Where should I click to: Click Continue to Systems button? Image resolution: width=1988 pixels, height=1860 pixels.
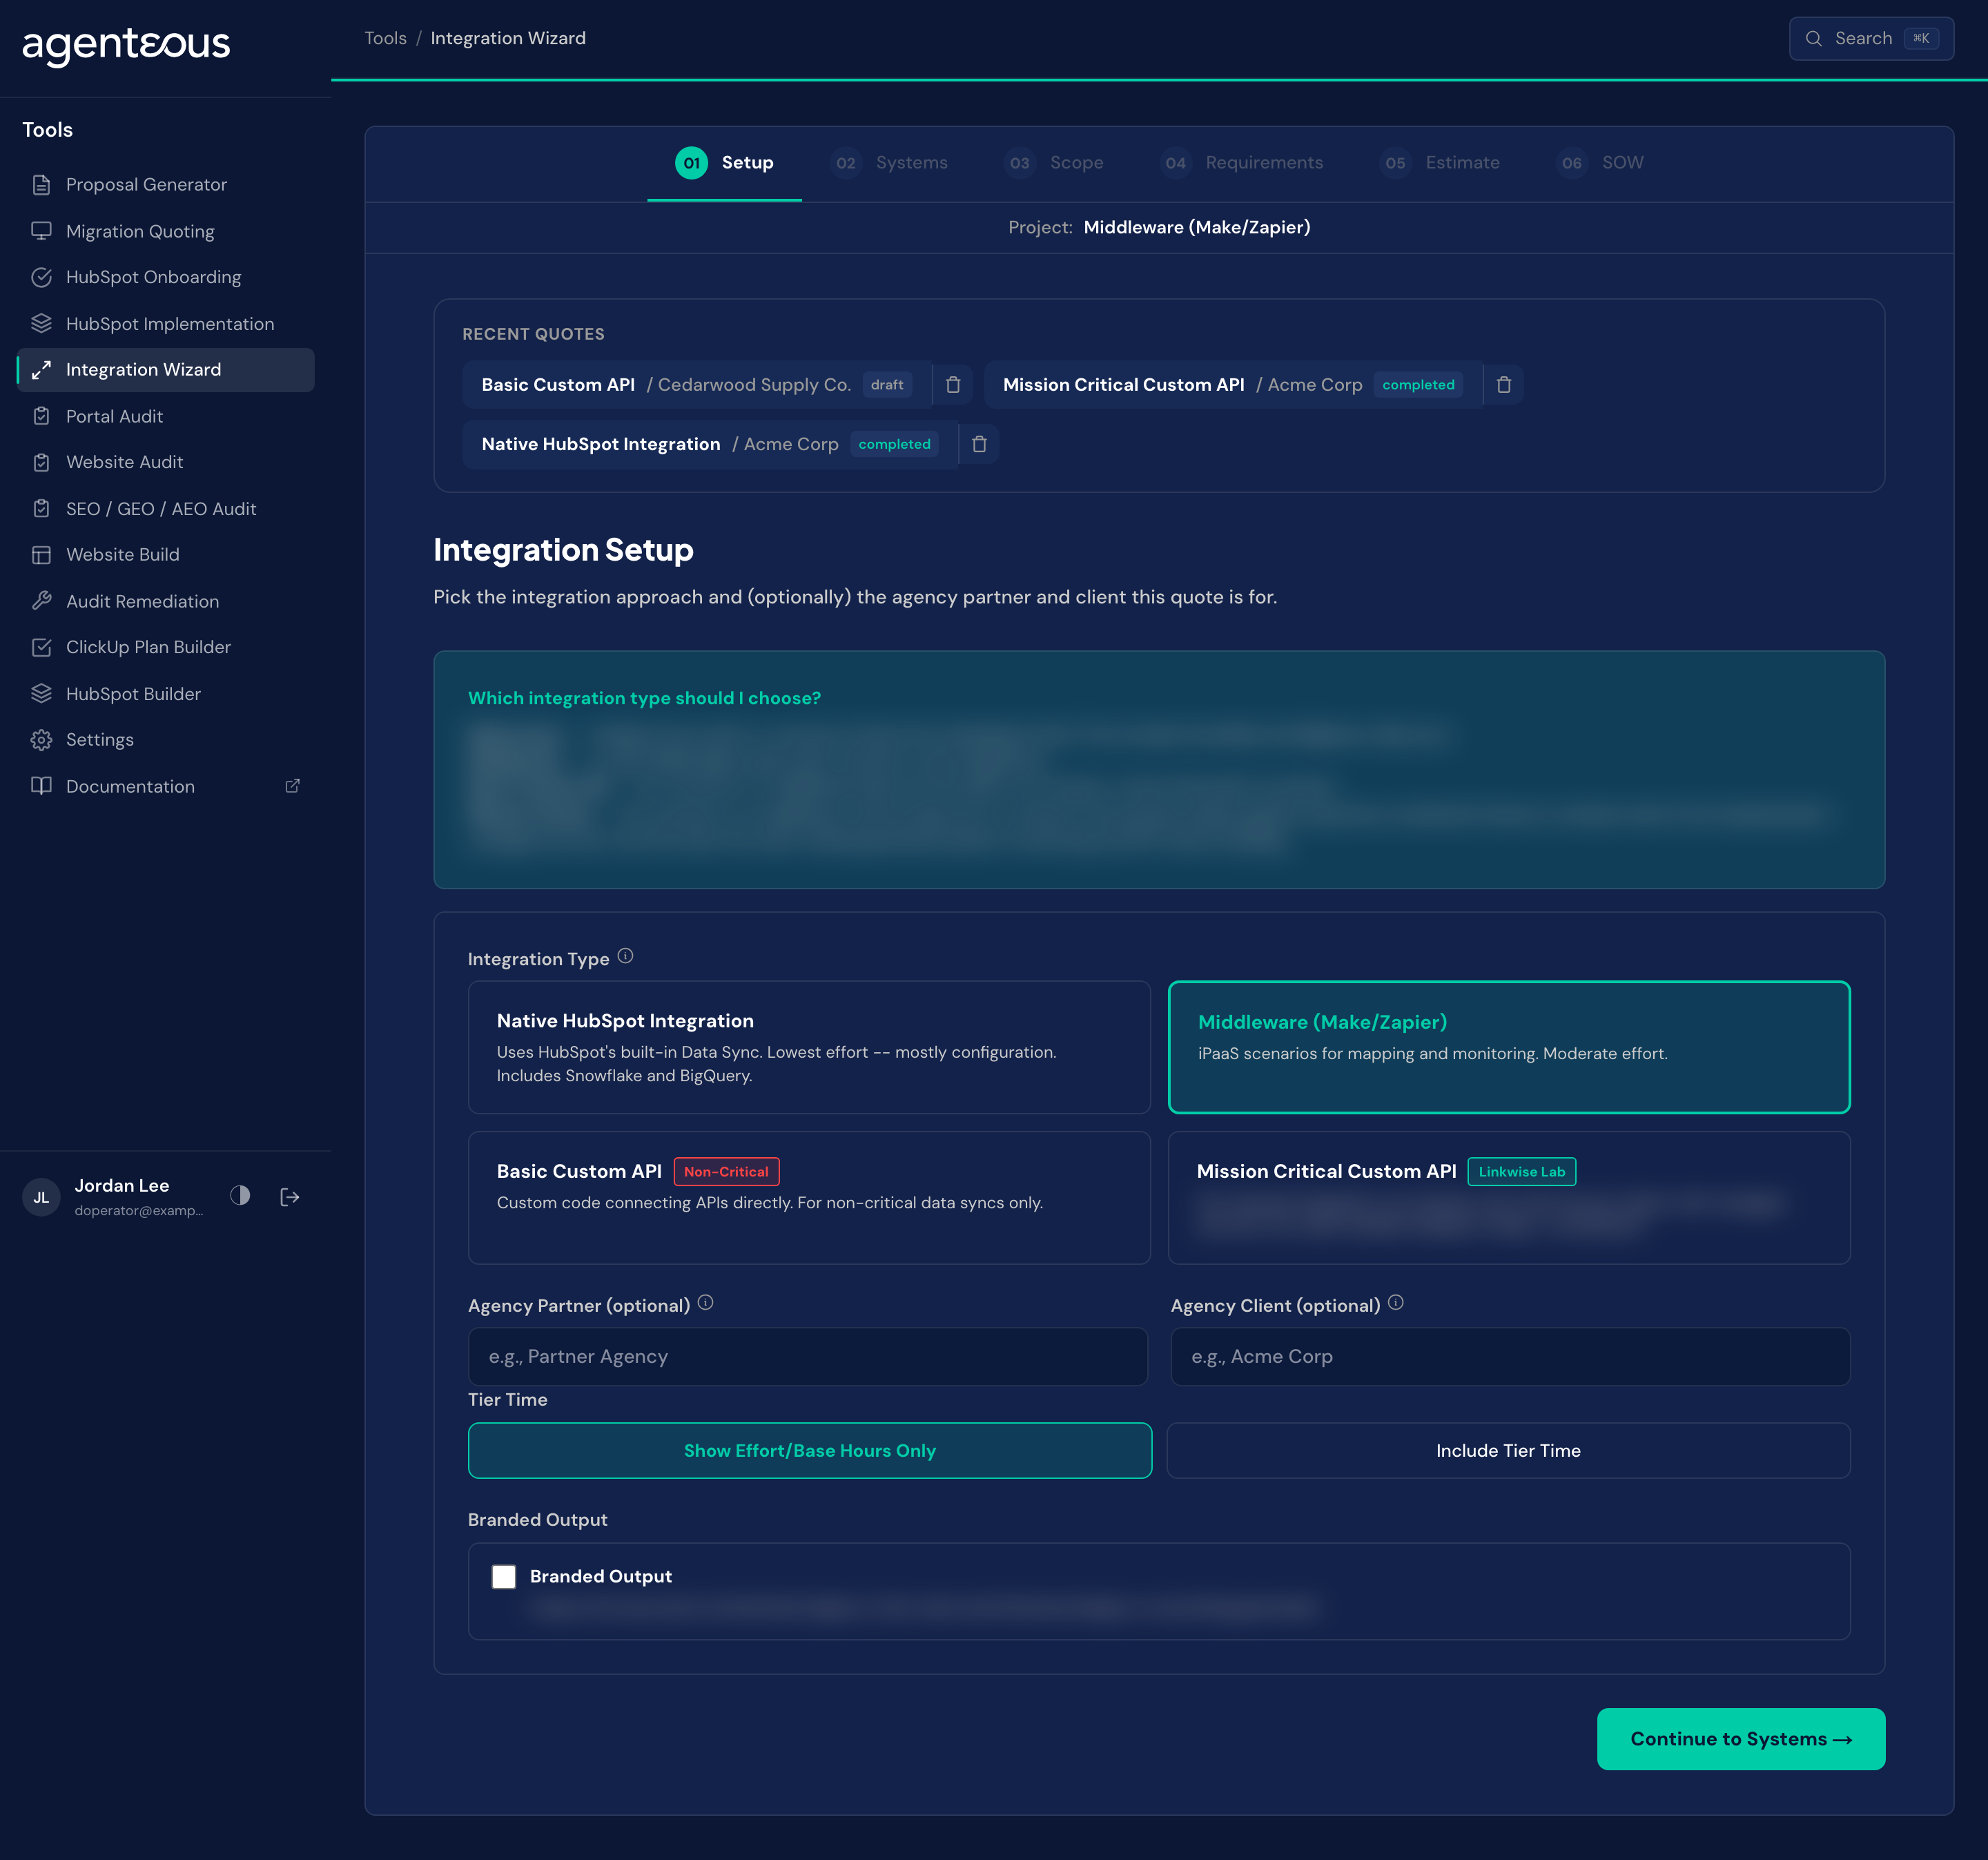coord(1741,1739)
